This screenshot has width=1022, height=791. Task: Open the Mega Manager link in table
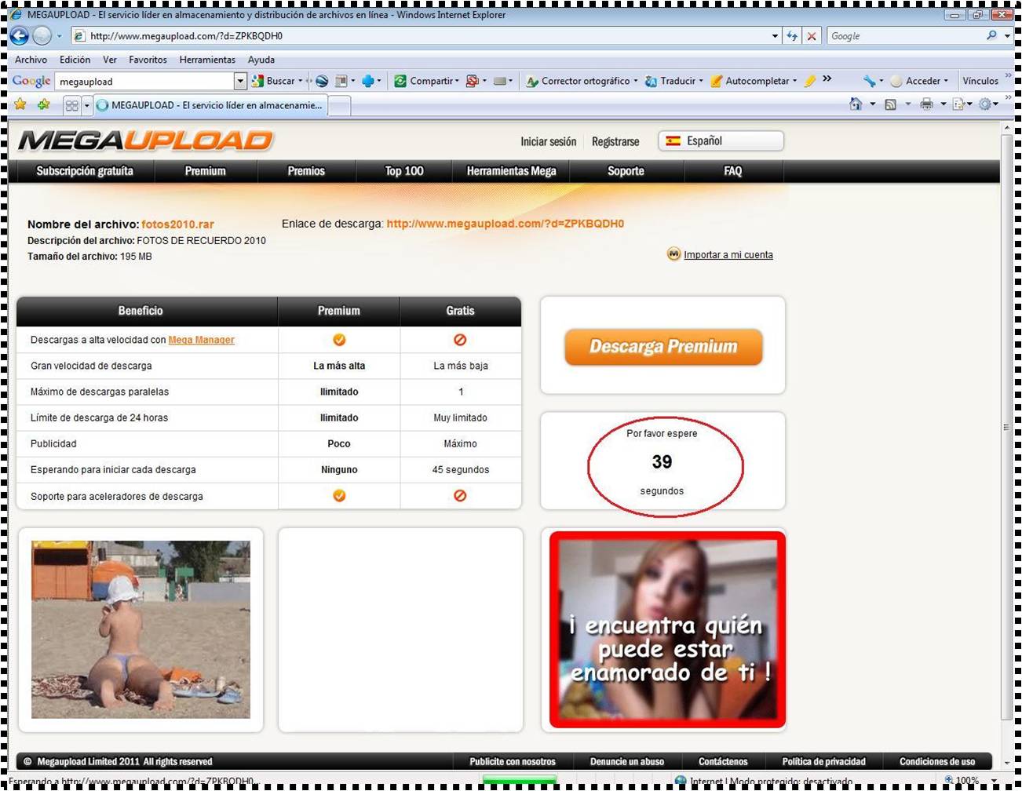click(x=201, y=340)
